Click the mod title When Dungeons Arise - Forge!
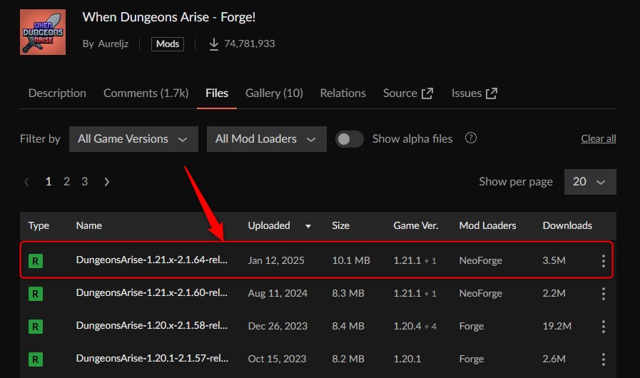The height and width of the screenshot is (378, 640). tap(169, 17)
